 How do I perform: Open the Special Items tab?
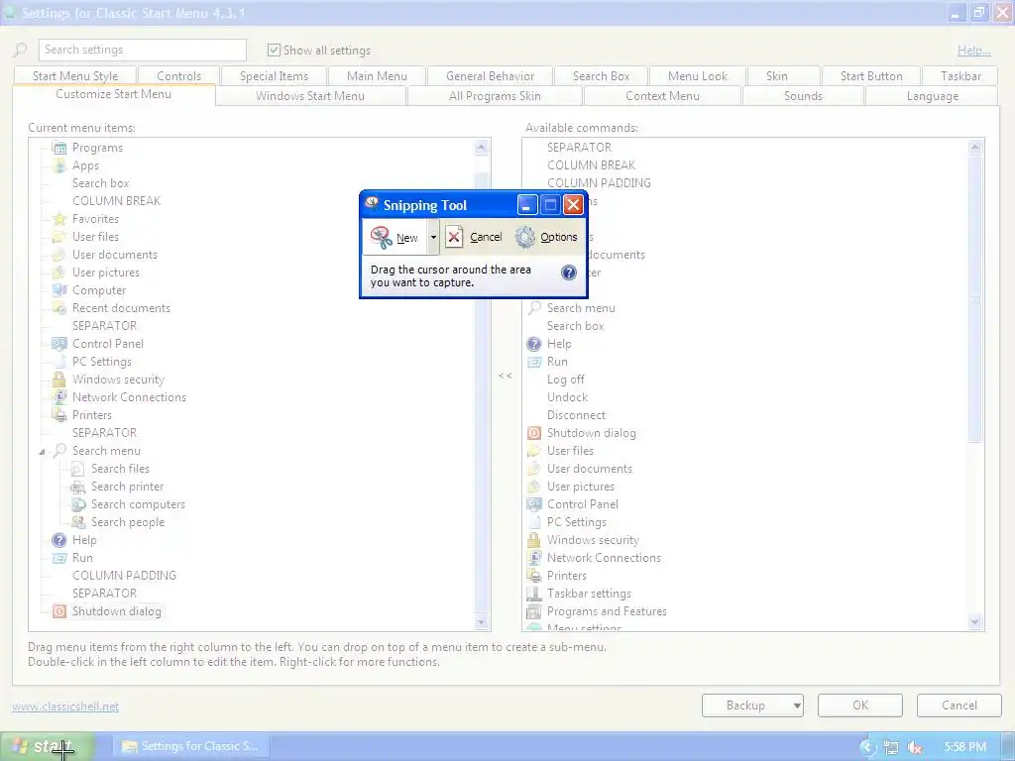tap(274, 75)
